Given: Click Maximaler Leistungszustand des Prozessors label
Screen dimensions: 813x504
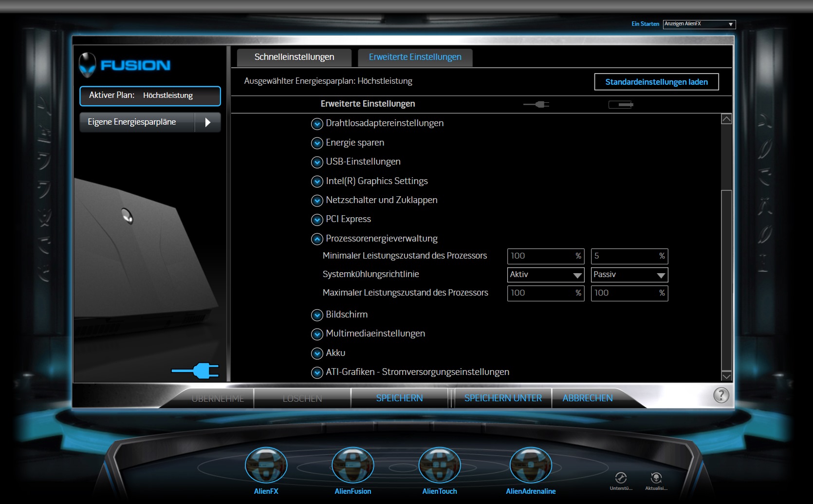Looking at the screenshot, I should 405,293.
